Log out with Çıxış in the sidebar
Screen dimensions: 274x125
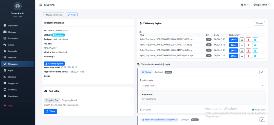tap(18, 106)
